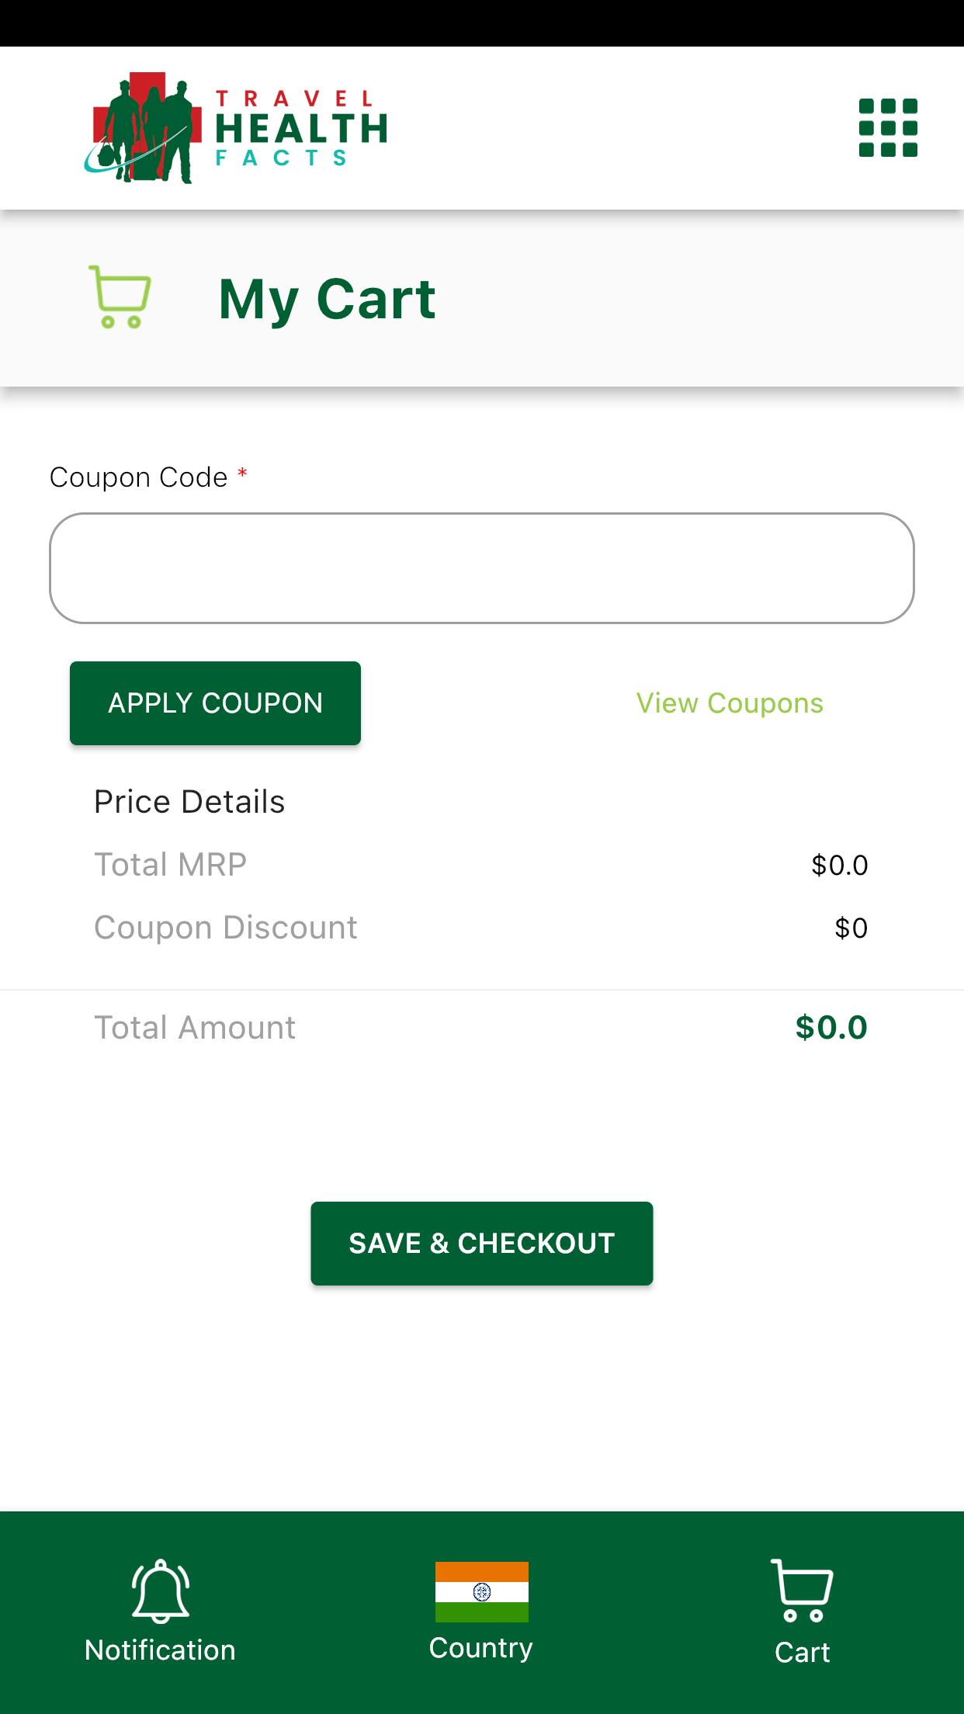Tap the India flag icon
This screenshot has height=1714, width=964.
481,1591
